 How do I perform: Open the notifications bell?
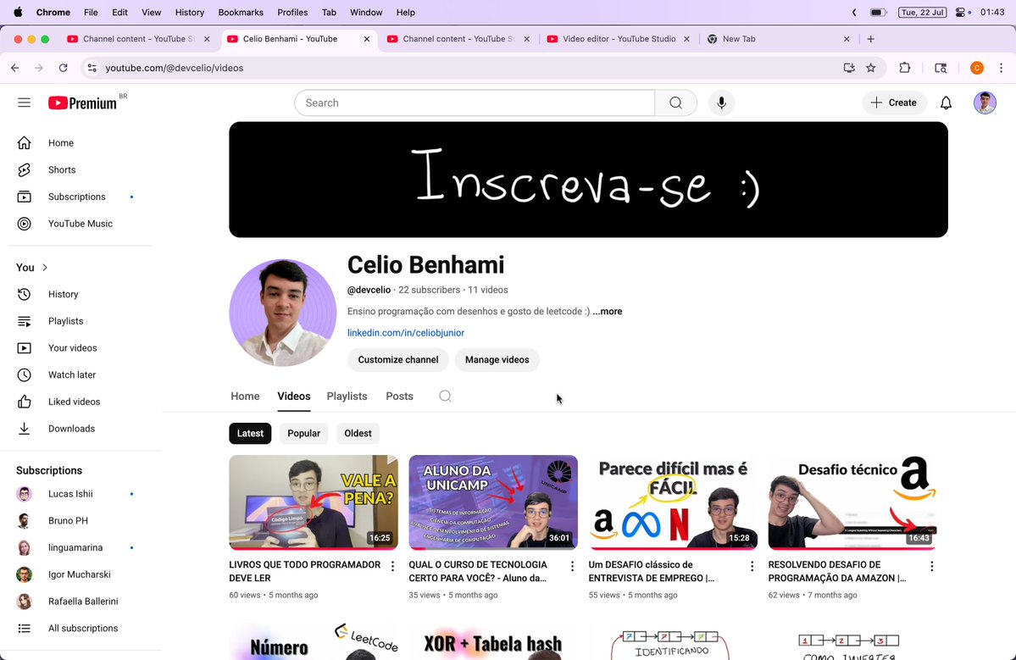946,103
